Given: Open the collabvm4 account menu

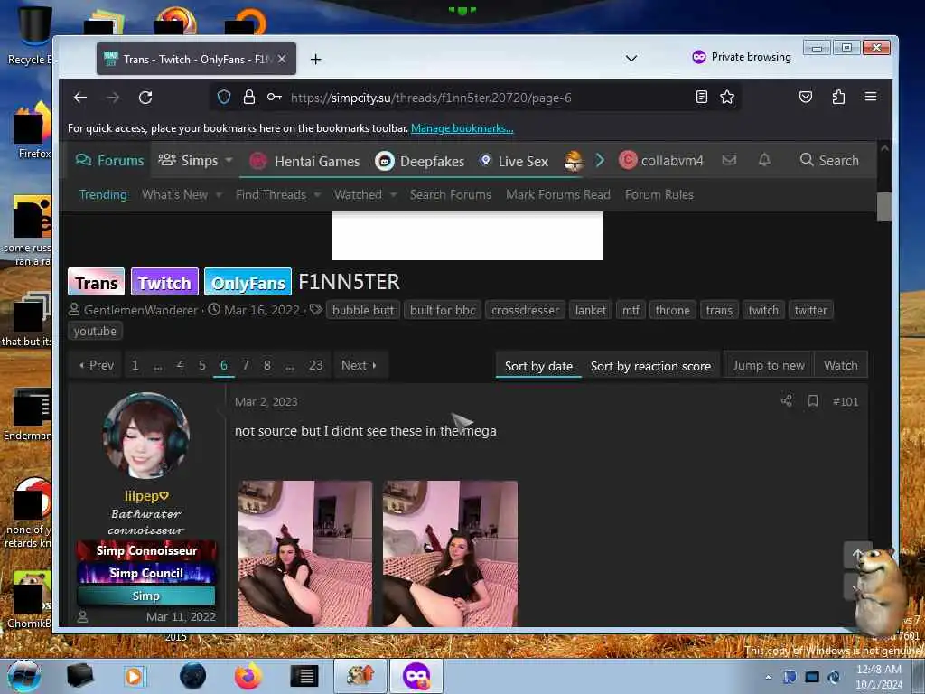Looking at the screenshot, I should click(660, 161).
